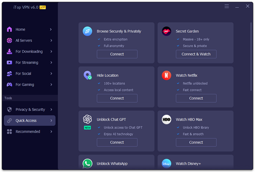The height and width of the screenshot is (172, 255).
Task: Go to For Downloading section
Action: (x=29, y=52)
